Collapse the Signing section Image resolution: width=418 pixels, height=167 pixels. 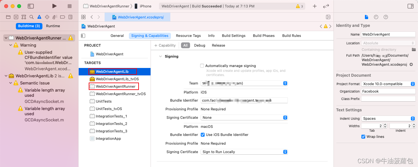tap(160, 56)
